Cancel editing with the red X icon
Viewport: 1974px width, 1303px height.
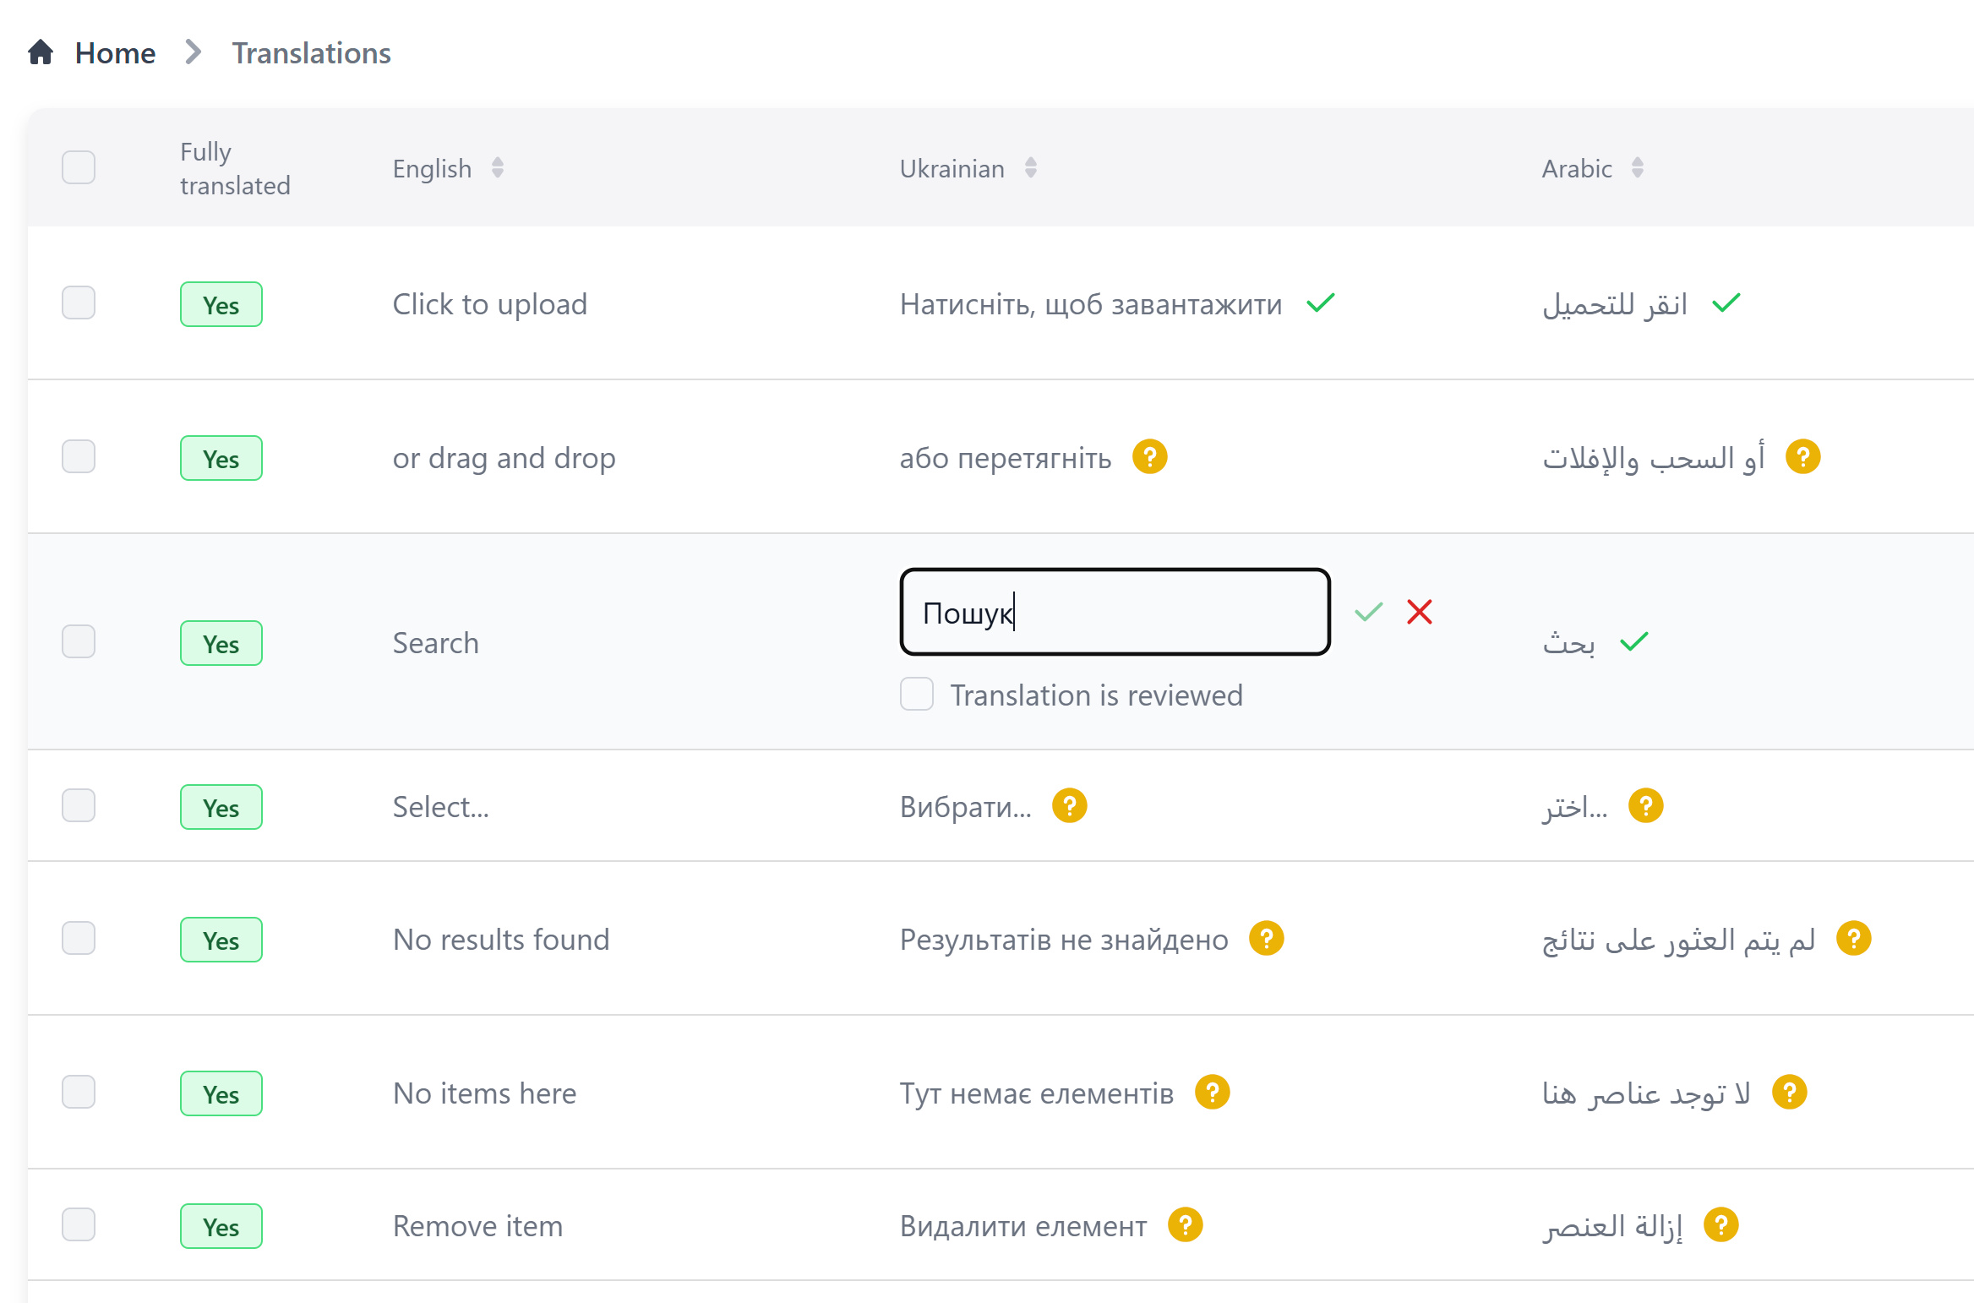[x=1420, y=612]
